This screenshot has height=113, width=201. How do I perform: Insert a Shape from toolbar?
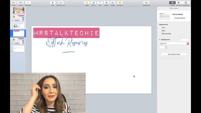pos(106,3)
